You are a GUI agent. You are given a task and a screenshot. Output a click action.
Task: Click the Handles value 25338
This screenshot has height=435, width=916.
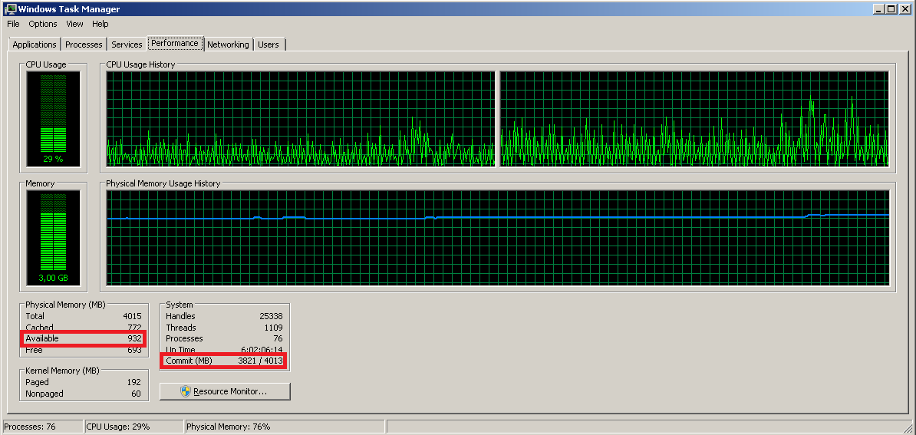pos(271,316)
